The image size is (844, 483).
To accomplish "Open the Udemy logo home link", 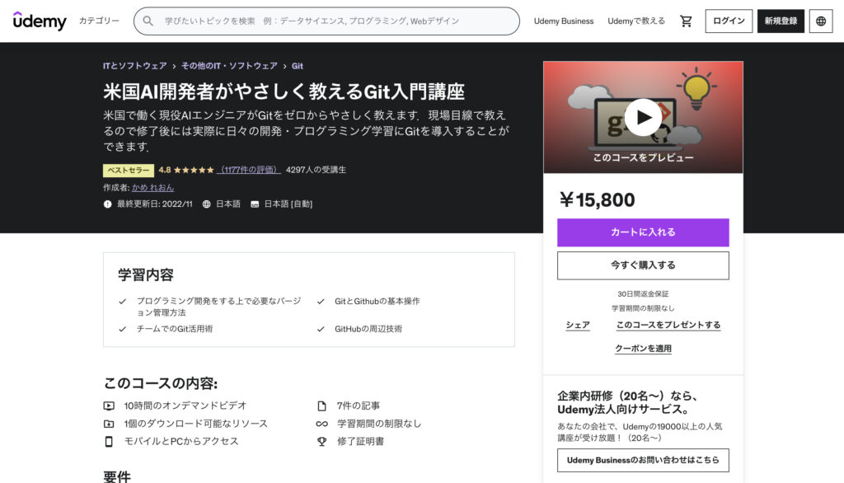I will tap(40, 21).
